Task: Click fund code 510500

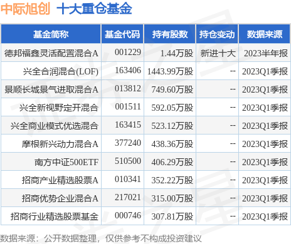Action: pyautogui.click(x=128, y=161)
